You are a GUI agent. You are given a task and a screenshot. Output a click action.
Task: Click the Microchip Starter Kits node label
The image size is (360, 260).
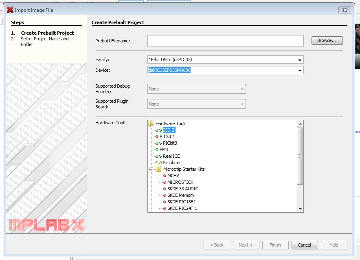click(184, 169)
